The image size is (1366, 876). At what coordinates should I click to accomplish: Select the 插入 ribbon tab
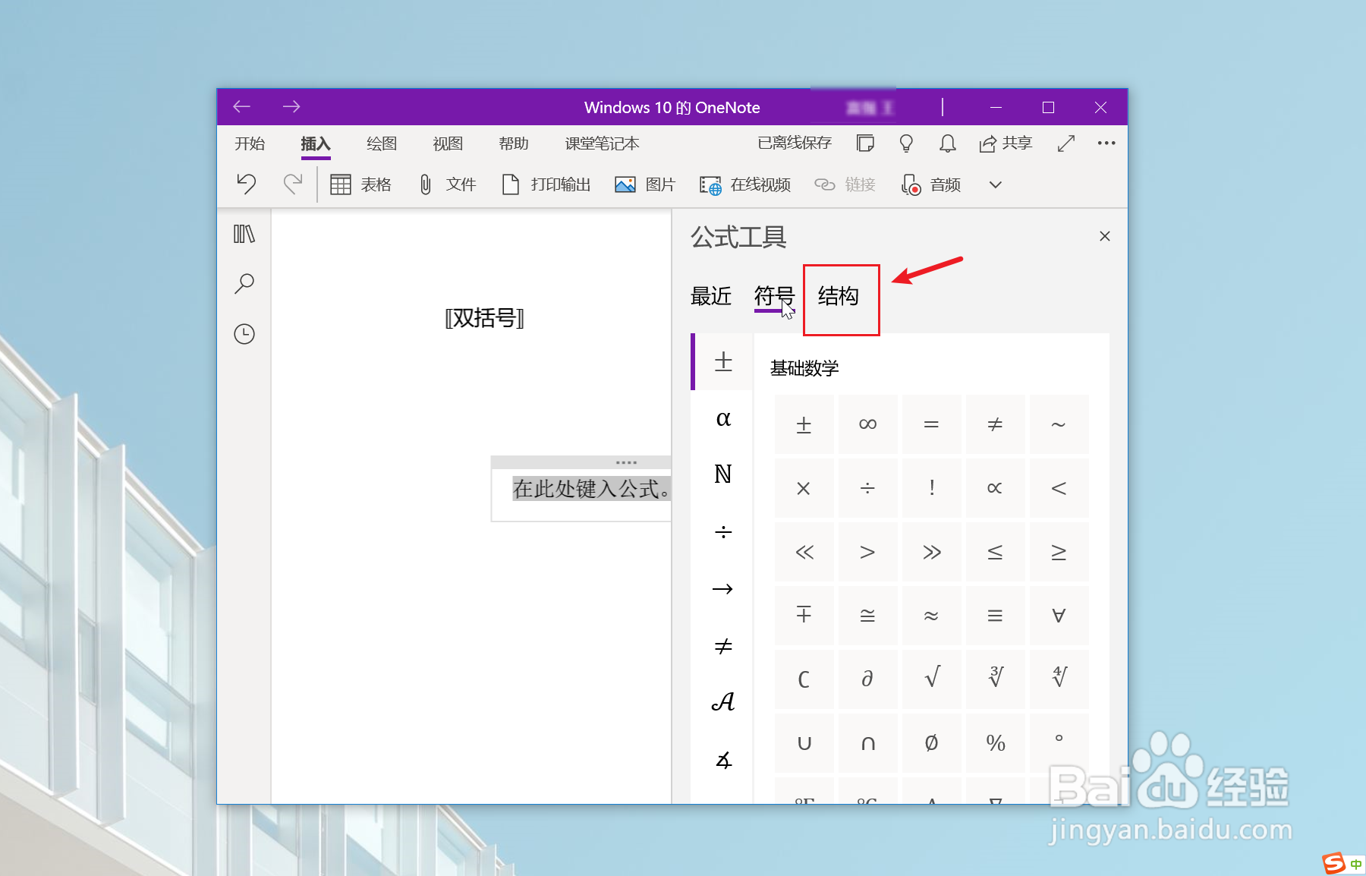click(x=316, y=143)
